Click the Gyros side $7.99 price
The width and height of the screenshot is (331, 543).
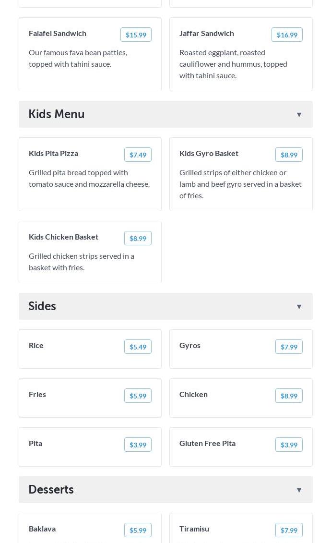coord(289,347)
